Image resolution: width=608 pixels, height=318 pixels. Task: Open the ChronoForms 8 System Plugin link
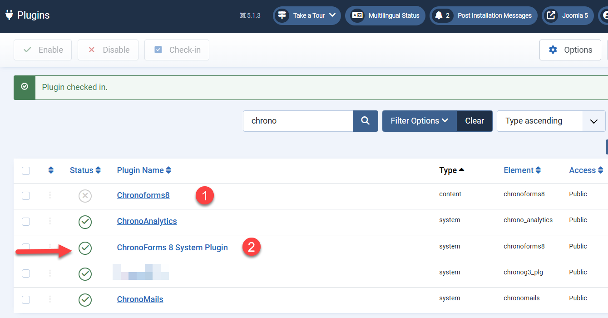pyautogui.click(x=173, y=247)
